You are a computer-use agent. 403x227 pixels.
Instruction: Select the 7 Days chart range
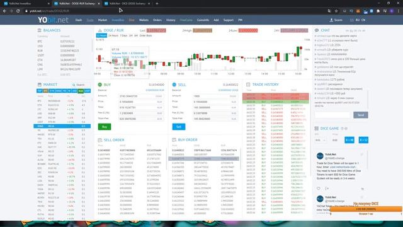click(123, 35)
